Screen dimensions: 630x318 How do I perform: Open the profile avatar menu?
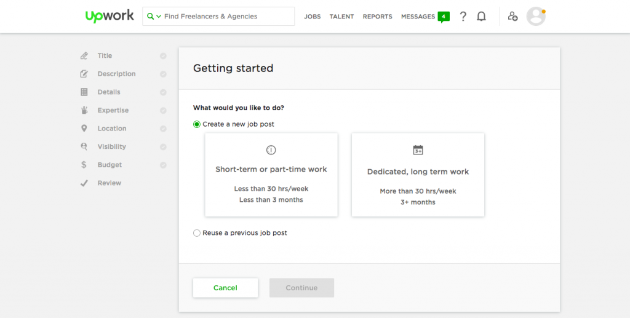pos(536,17)
